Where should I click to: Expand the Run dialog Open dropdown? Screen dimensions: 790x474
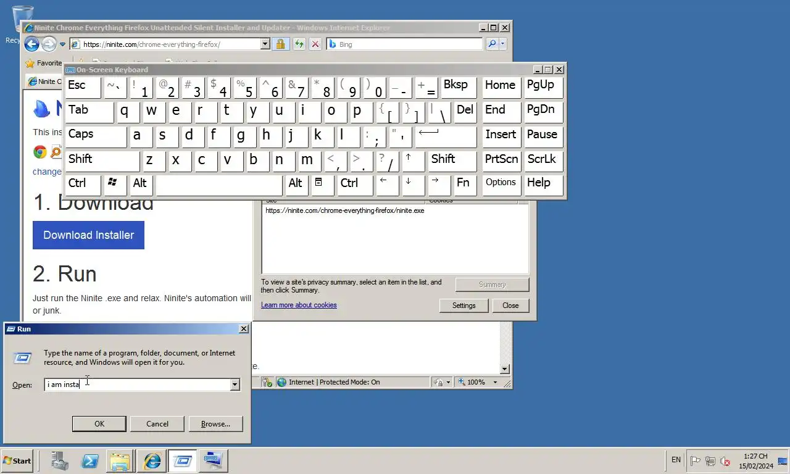(235, 385)
